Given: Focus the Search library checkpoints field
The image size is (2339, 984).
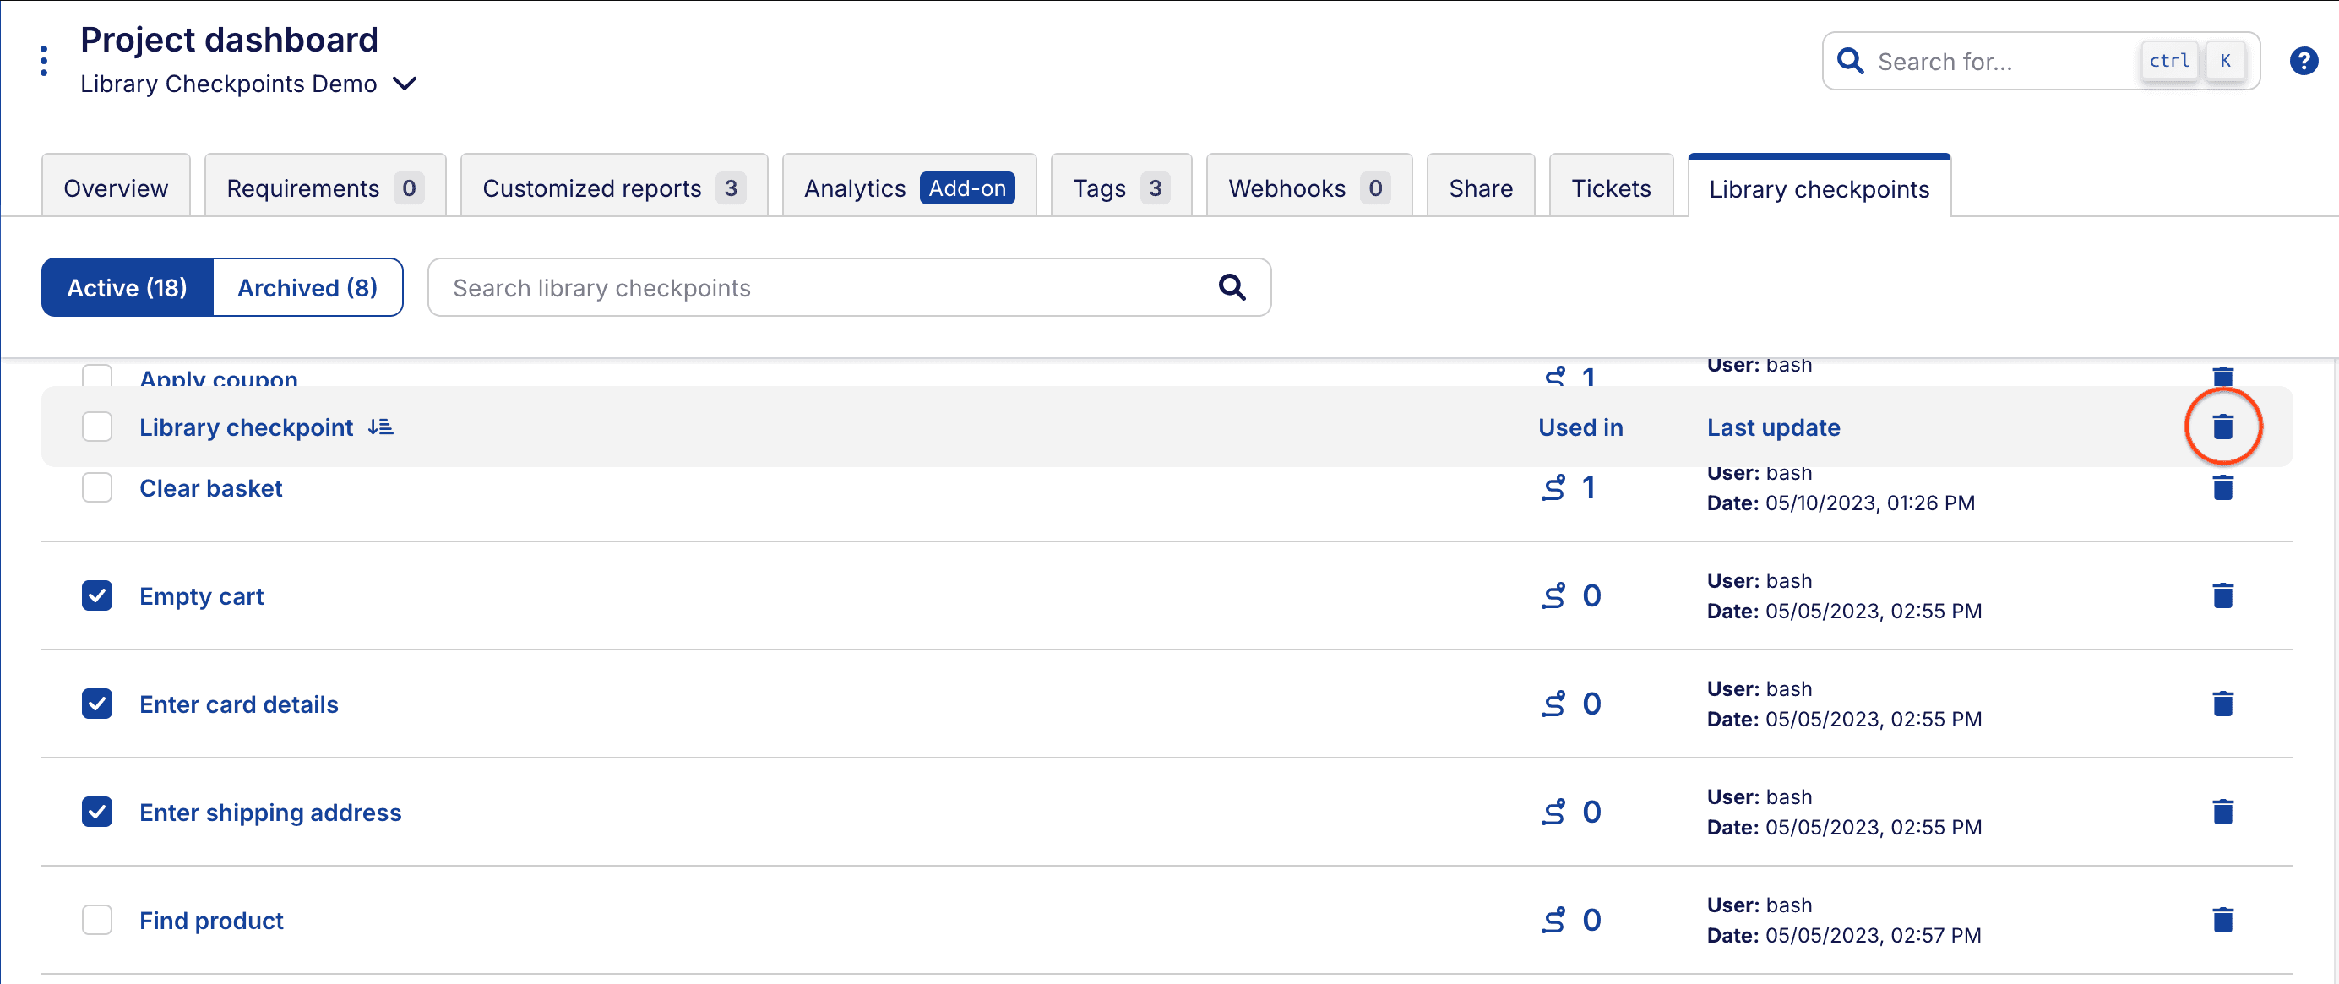Looking at the screenshot, I should (x=817, y=288).
